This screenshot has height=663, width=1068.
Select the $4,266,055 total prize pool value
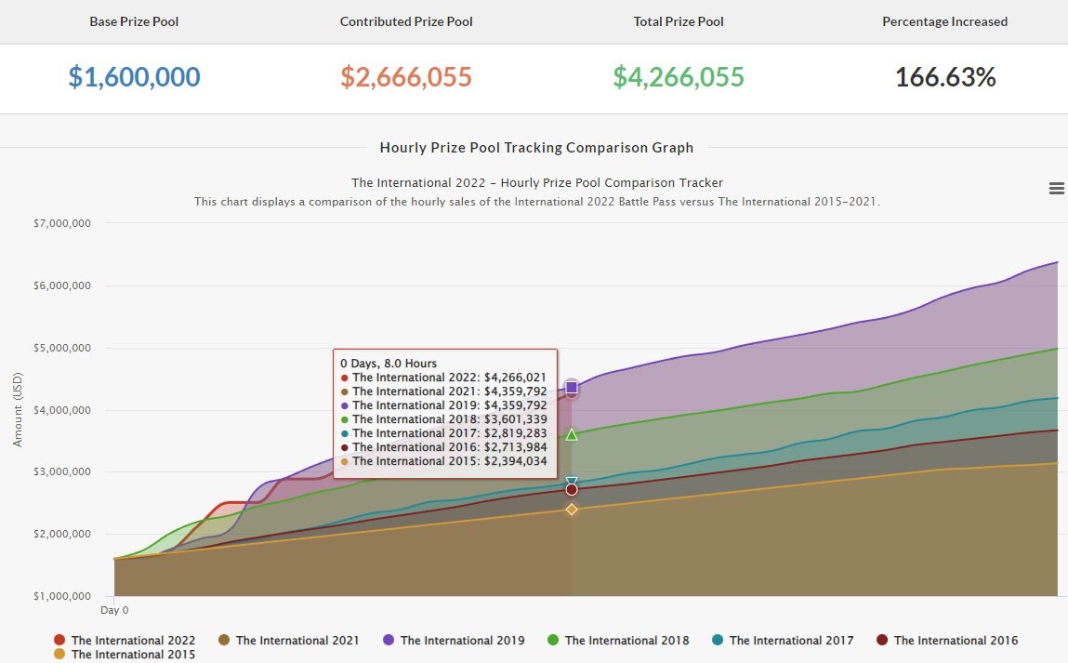(x=679, y=77)
